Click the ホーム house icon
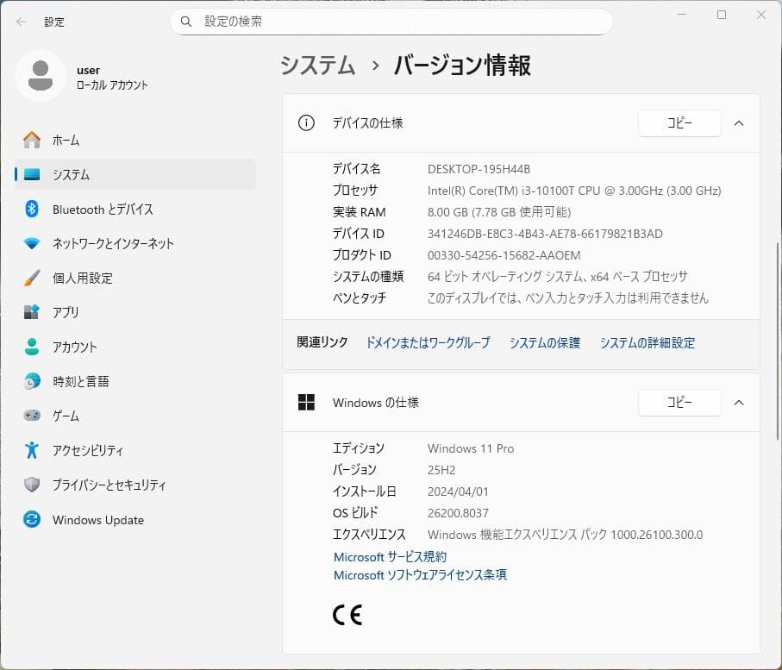Image resolution: width=782 pixels, height=670 pixels. tap(32, 140)
